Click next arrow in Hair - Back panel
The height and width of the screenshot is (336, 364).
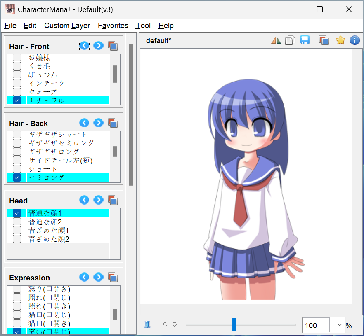(x=98, y=123)
